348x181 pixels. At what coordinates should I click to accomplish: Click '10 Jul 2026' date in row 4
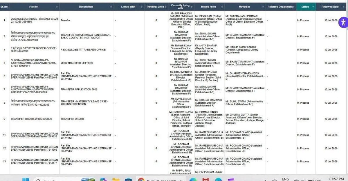pyautogui.click(x=331, y=50)
